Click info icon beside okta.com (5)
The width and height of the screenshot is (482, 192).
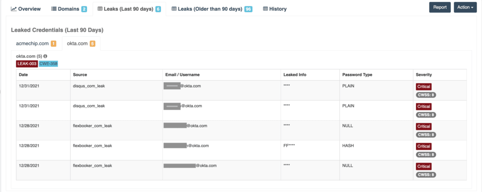tap(45, 56)
